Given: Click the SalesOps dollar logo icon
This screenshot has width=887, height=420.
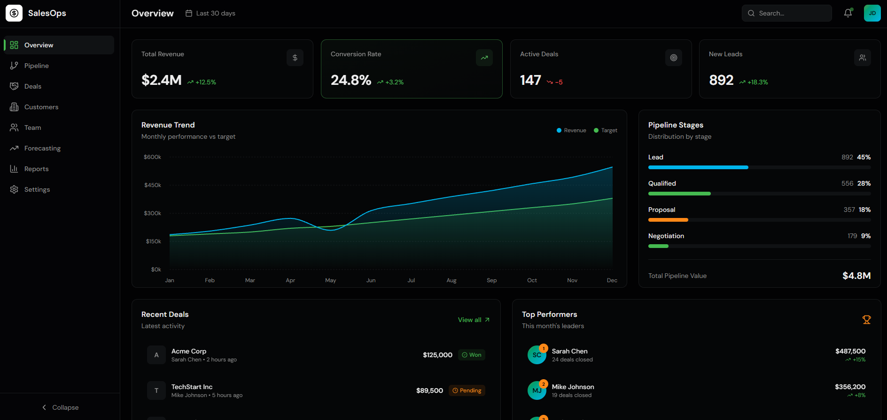Looking at the screenshot, I should (x=14, y=13).
